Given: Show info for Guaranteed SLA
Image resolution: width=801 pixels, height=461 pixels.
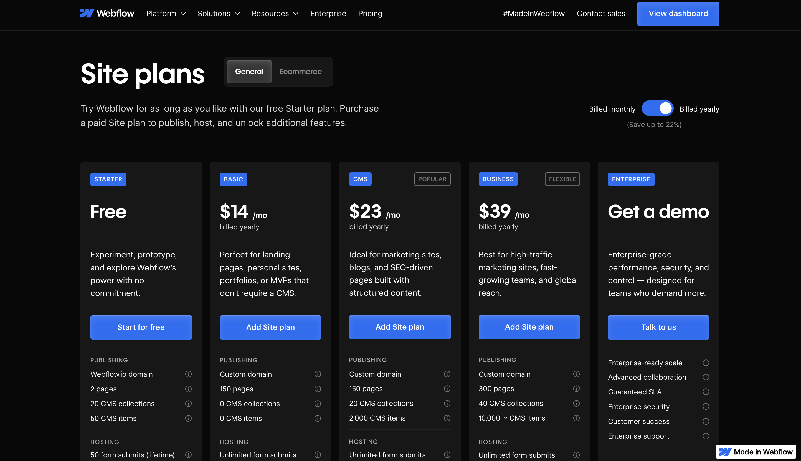Looking at the screenshot, I should pyautogui.click(x=706, y=392).
